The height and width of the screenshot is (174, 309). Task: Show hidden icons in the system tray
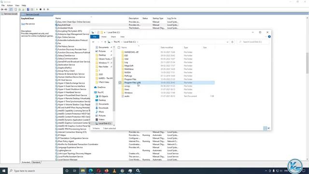click(x=266, y=171)
